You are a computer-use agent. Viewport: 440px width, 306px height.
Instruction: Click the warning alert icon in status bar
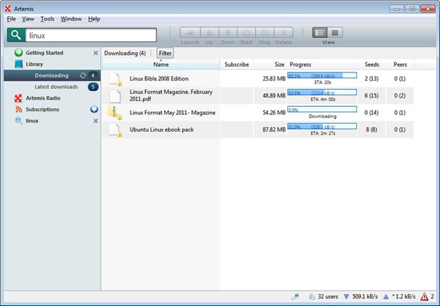(424, 296)
